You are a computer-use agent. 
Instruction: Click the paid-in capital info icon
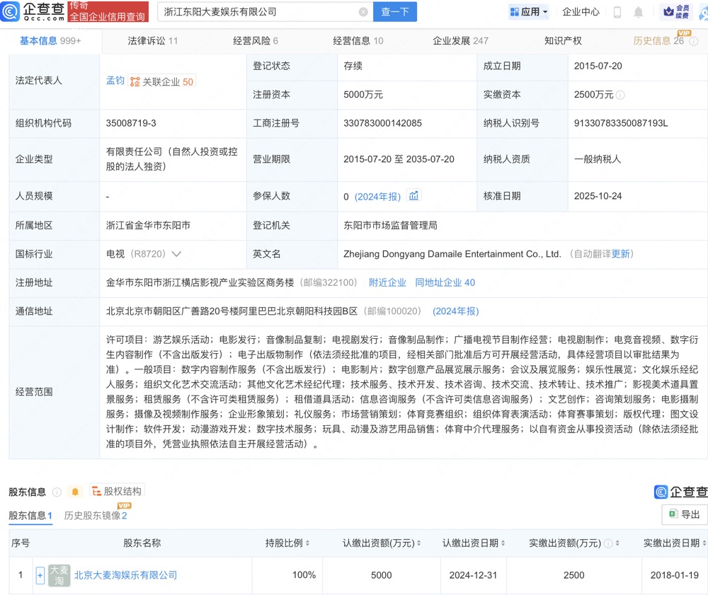click(x=621, y=95)
